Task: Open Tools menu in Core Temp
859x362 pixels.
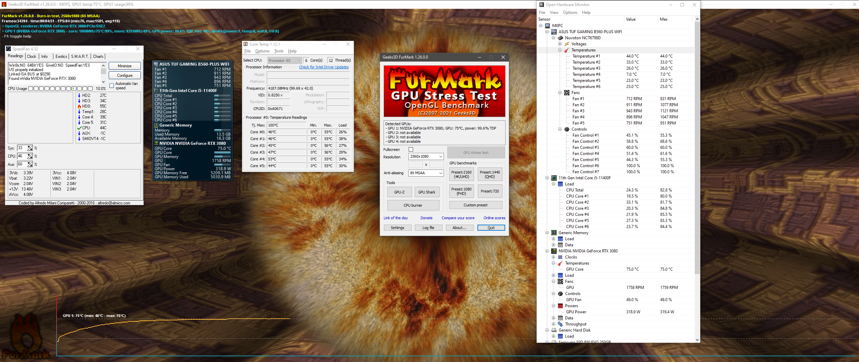Action: pyautogui.click(x=279, y=51)
